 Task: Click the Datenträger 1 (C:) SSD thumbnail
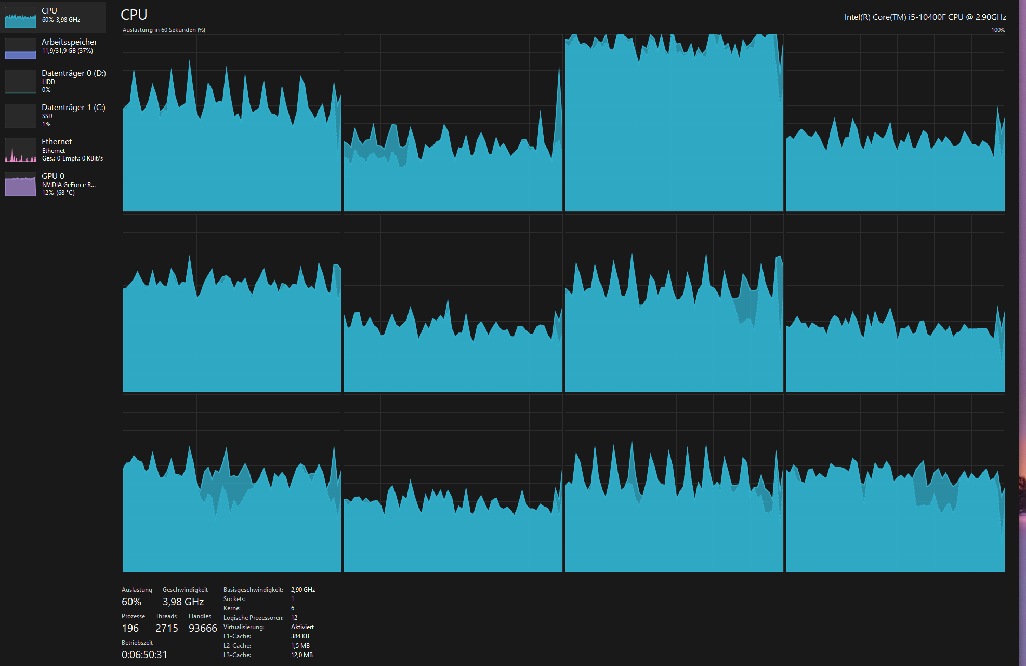21,115
